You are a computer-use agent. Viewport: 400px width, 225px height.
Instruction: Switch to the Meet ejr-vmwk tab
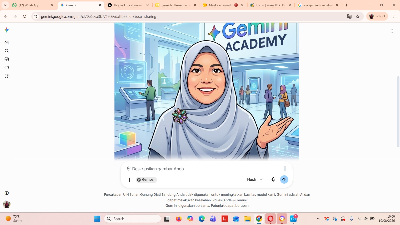(x=223, y=5)
